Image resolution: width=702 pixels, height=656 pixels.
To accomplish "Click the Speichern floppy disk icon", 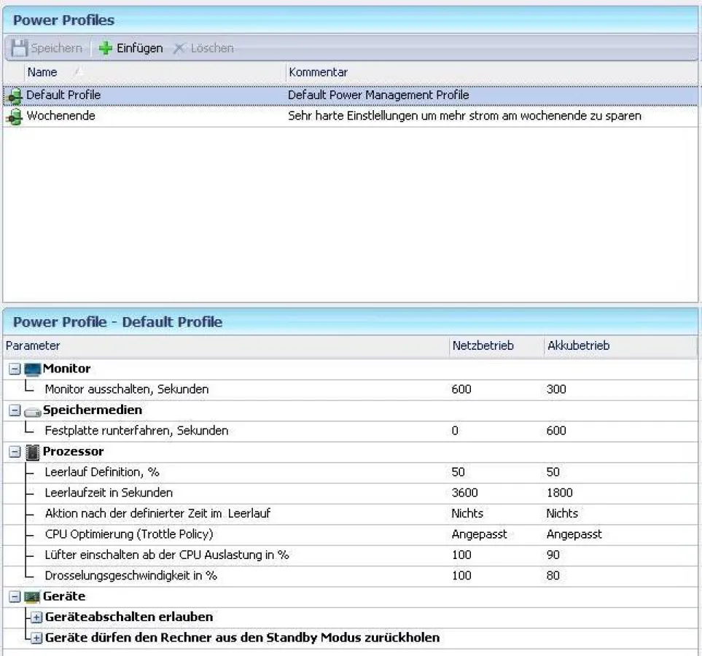I will coord(20,47).
